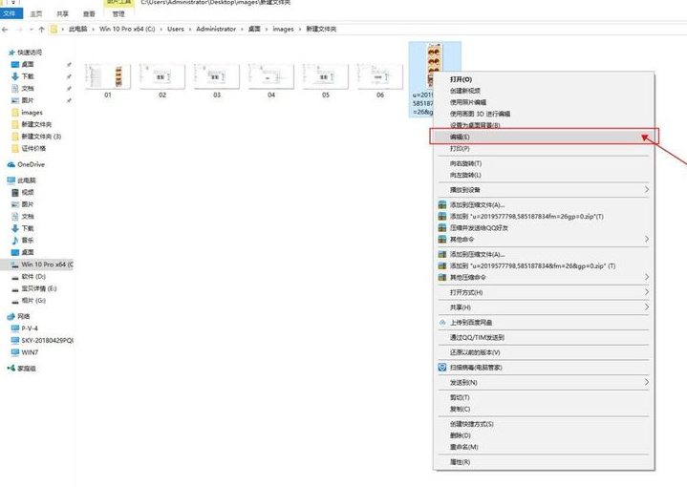
Task: Expand the 打开方式(H) submenu arrow
Action: (x=646, y=292)
